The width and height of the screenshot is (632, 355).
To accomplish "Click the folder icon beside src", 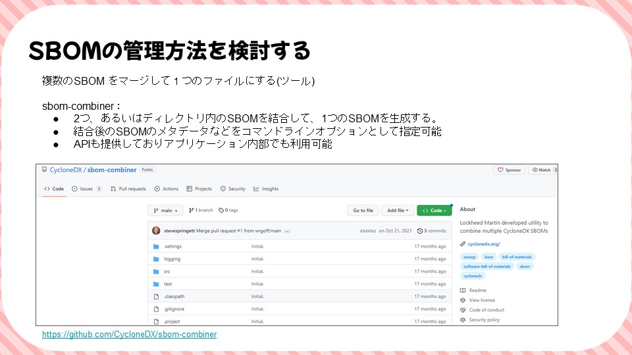I will (156, 272).
